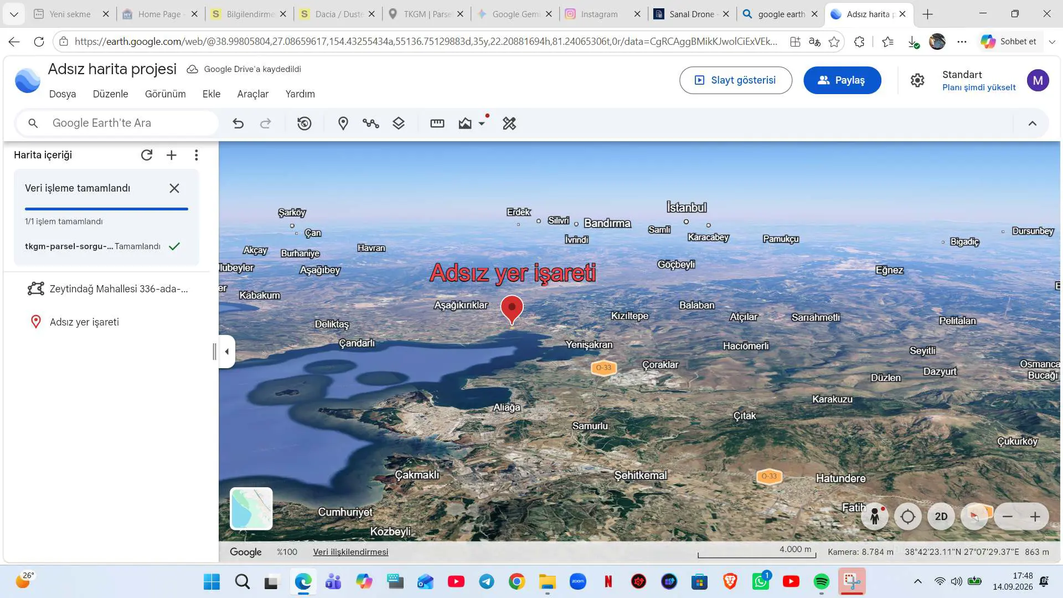The height and width of the screenshot is (598, 1063).
Task: Add new item to Harita içeriği
Action: pyautogui.click(x=172, y=155)
